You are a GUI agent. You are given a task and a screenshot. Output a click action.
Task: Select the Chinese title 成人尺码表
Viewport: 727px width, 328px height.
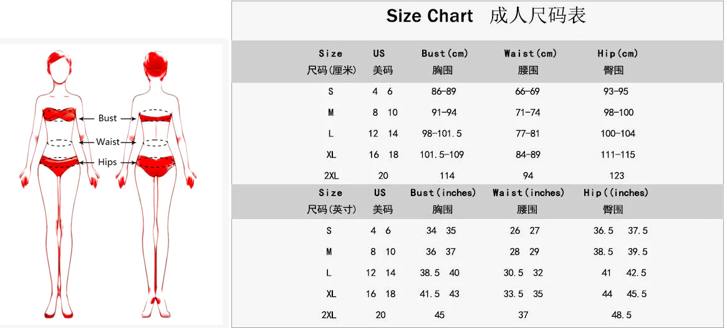pos(537,16)
